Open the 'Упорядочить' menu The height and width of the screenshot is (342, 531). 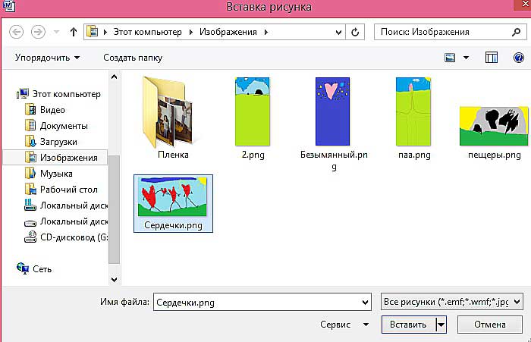47,58
